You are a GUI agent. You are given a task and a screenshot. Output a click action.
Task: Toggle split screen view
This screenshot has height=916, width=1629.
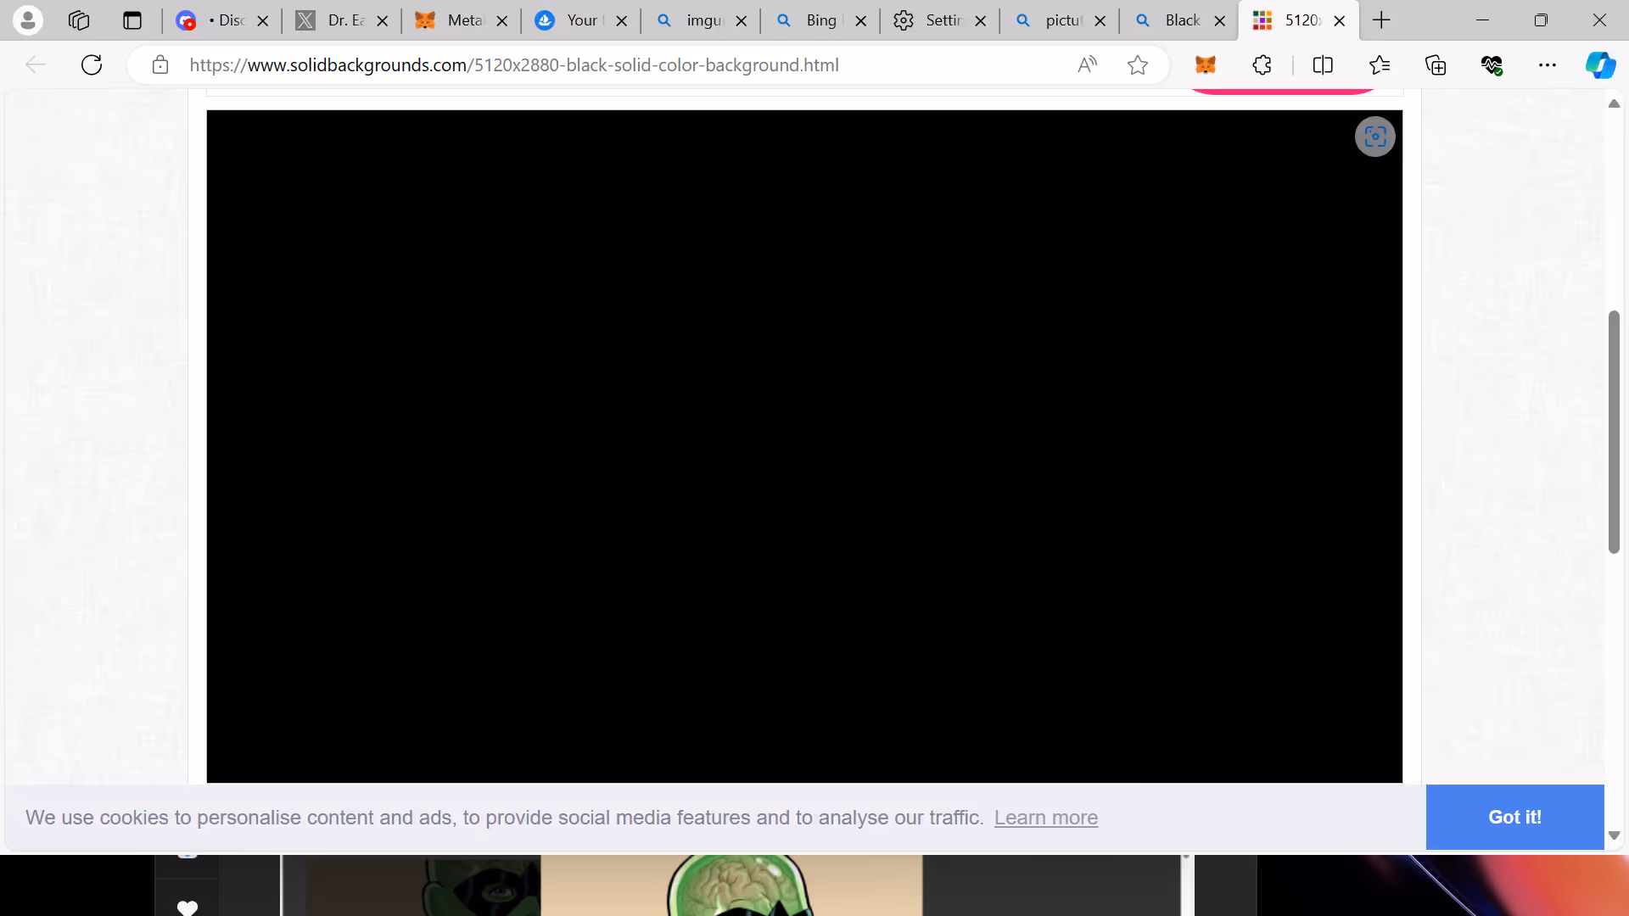tap(1322, 65)
